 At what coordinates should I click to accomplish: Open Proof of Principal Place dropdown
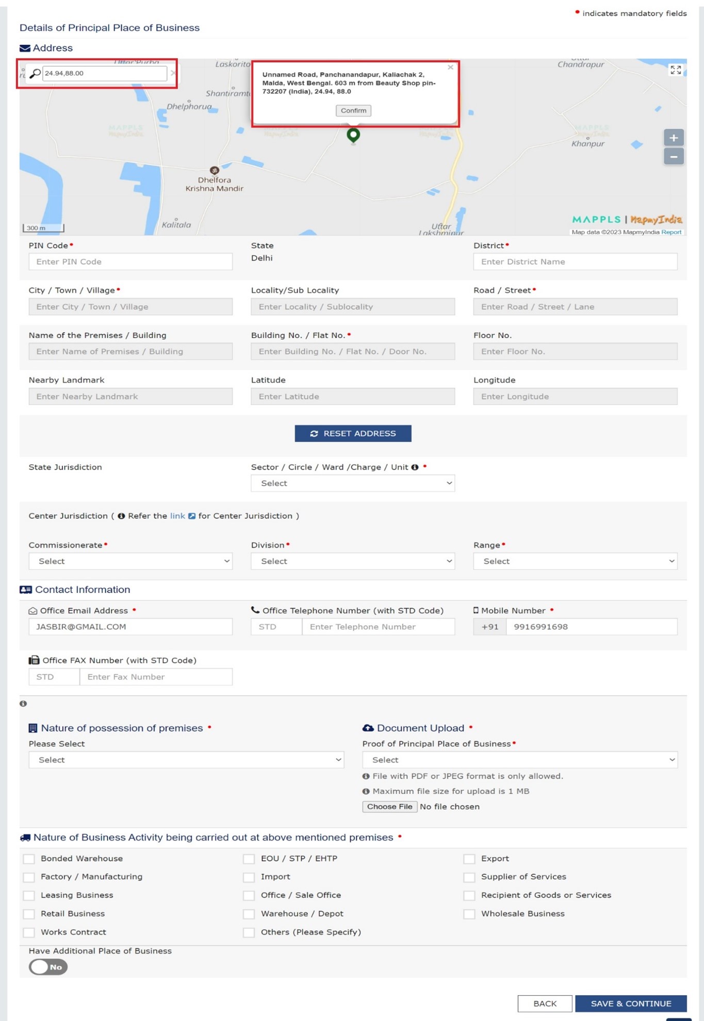pos(519,760)
